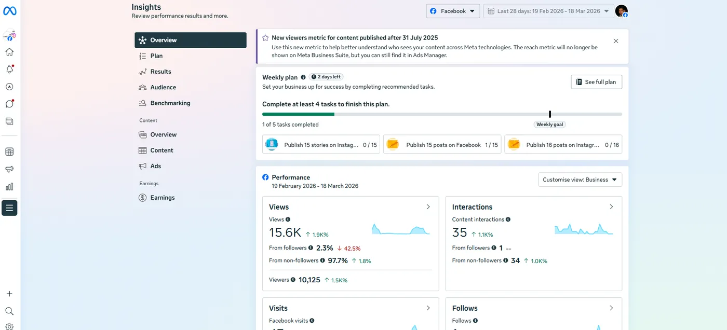Image resolution: width=727 pixels, height=330 pixels.
Task: Click the plus icon in left rail
Action: [x=9, y=294]
